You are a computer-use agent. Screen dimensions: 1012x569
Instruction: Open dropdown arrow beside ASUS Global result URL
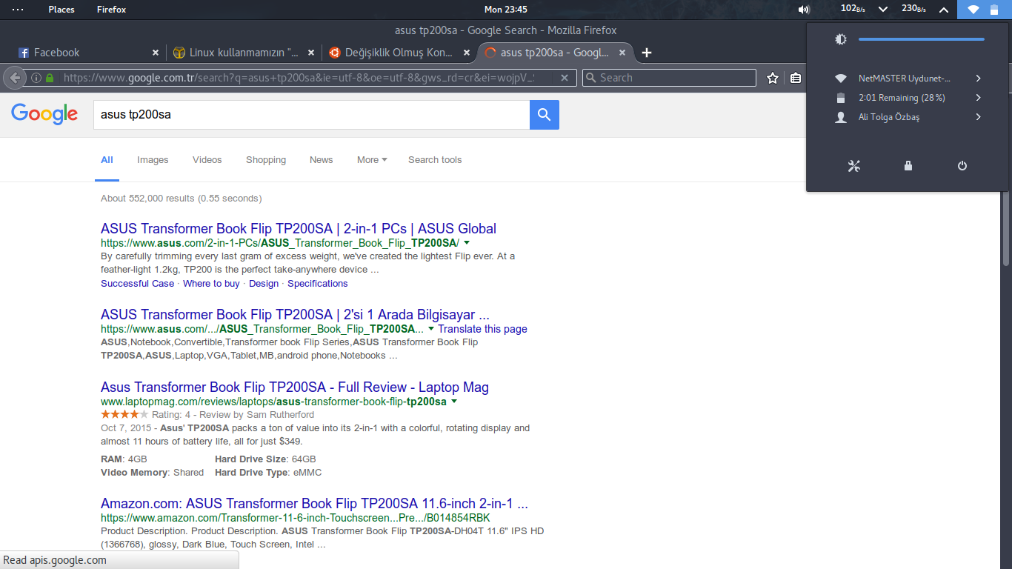tap(467, 243)
